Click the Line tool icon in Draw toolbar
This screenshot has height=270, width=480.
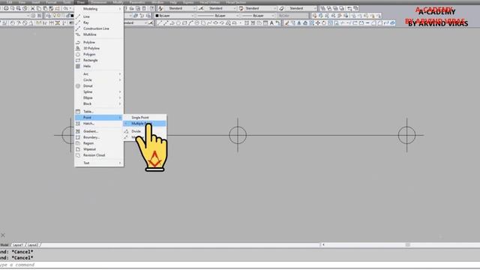[x=160, y=23]
